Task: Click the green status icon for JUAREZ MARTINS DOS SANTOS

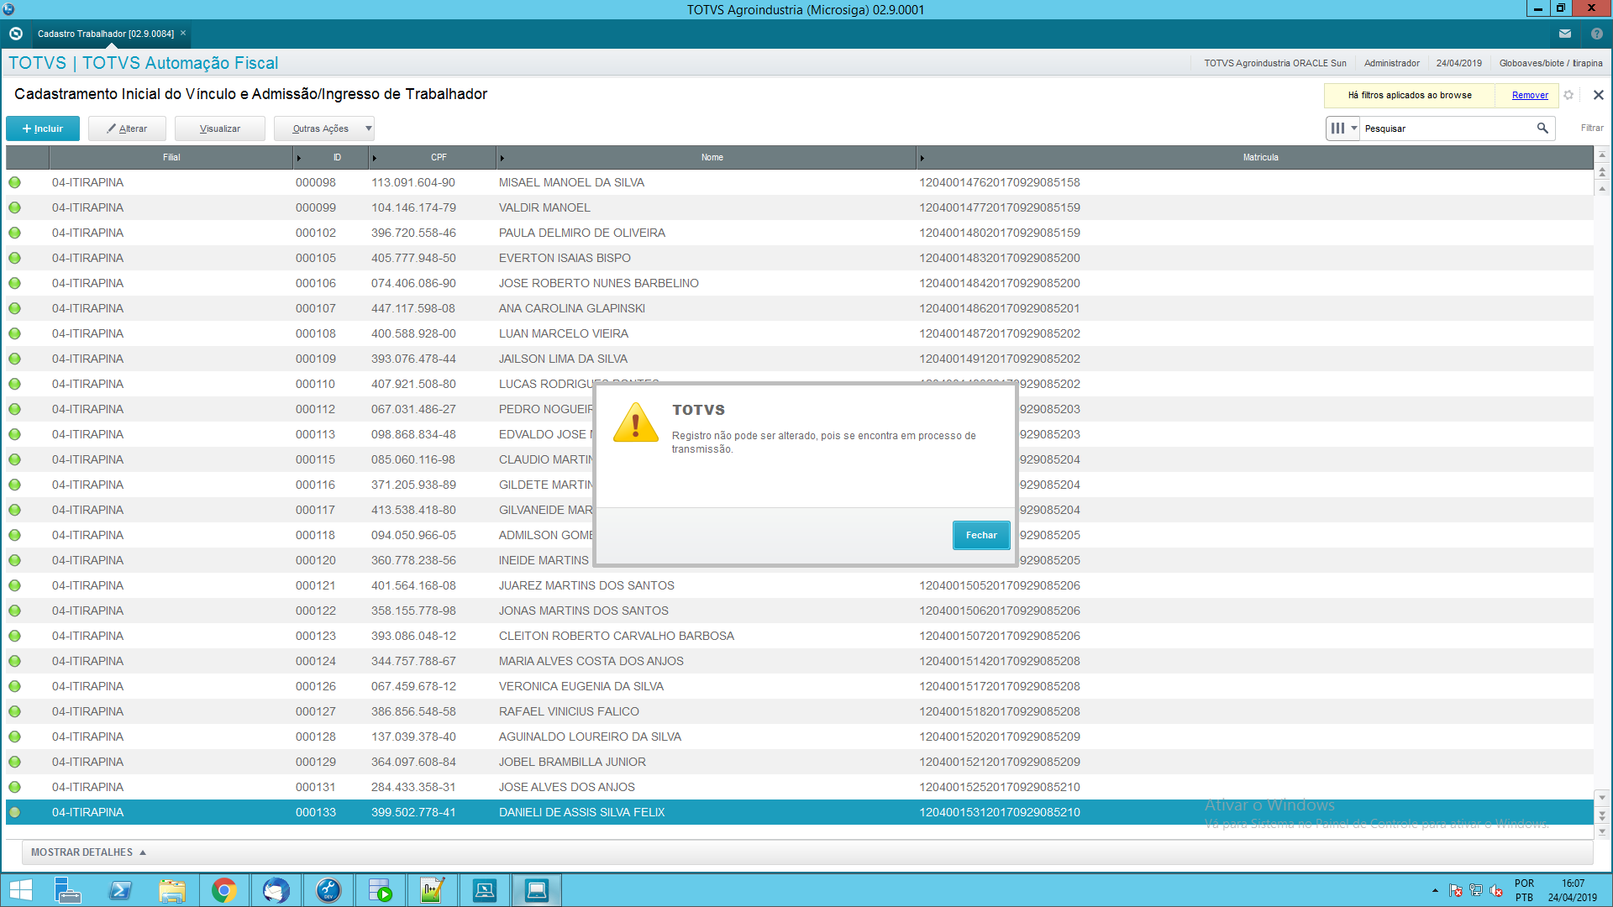Action: pyautogui.click(x=14, y=585)
